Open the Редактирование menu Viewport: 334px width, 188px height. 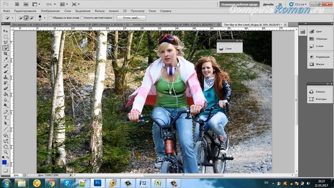tap(25, 11)
